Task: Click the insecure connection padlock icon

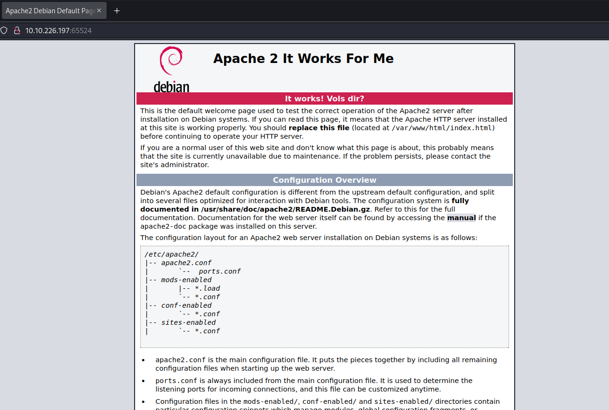Action: point(17,30)
